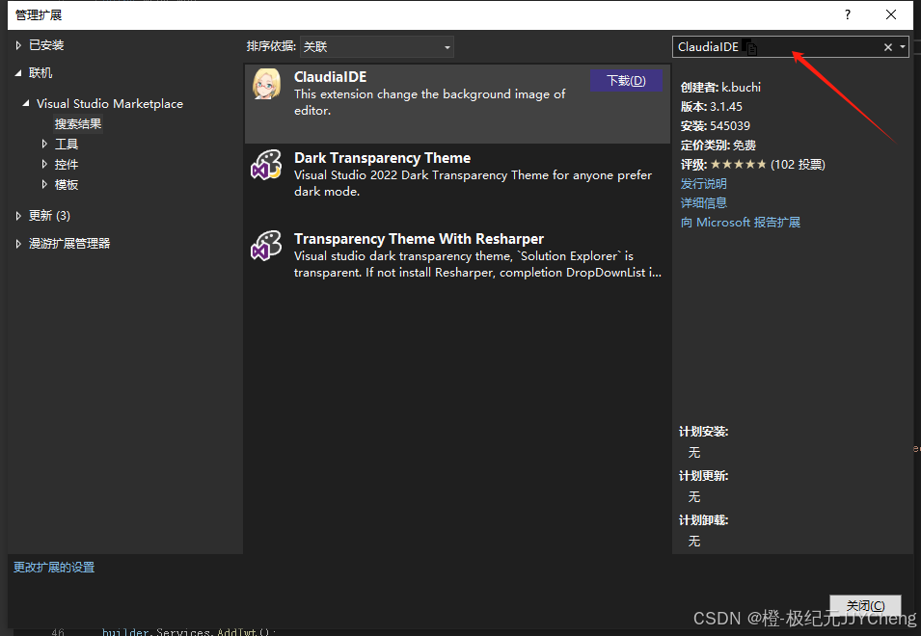Select the 已安装 label in the tree

(46, 45)
